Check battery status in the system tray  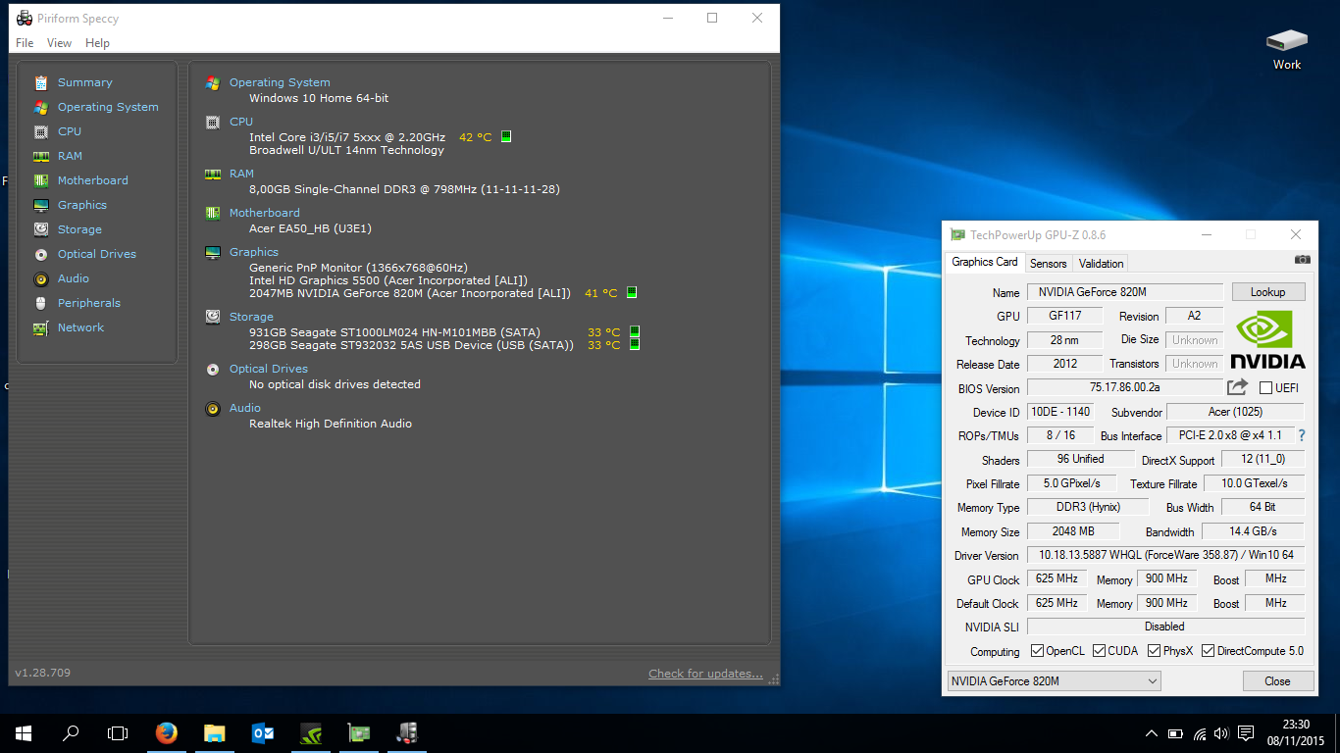pyautogui.click(x=1175, y=733)
